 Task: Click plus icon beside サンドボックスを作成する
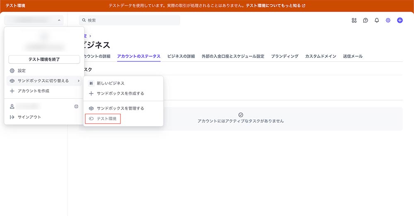(x=91, y=94)
